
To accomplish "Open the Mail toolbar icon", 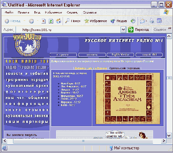I will pyautogui.click(x=142, y=21).
